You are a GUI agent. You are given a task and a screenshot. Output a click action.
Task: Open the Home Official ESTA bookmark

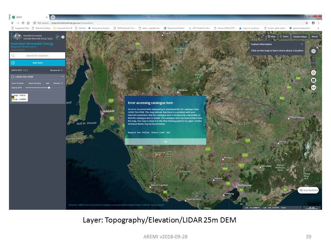[224, 28]
